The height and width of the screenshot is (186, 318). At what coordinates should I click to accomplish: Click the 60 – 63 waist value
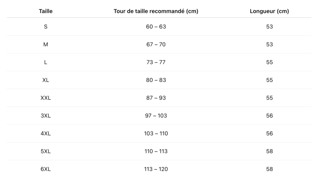tap(156, 27)
